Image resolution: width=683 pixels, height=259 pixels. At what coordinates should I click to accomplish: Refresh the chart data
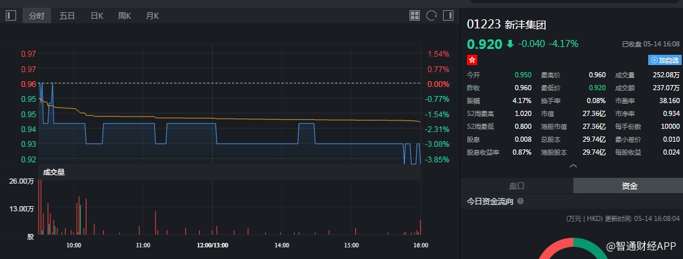(431, 15)
